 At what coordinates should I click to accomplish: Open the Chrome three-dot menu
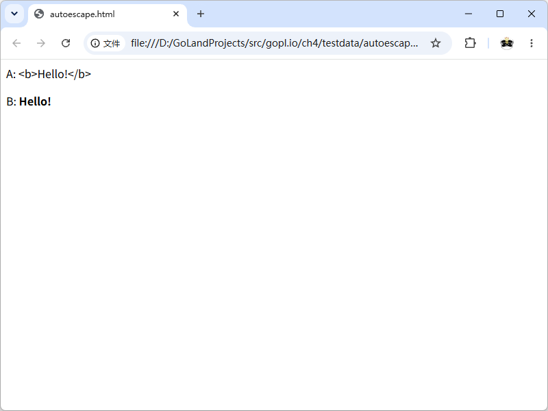coord(532,43)
